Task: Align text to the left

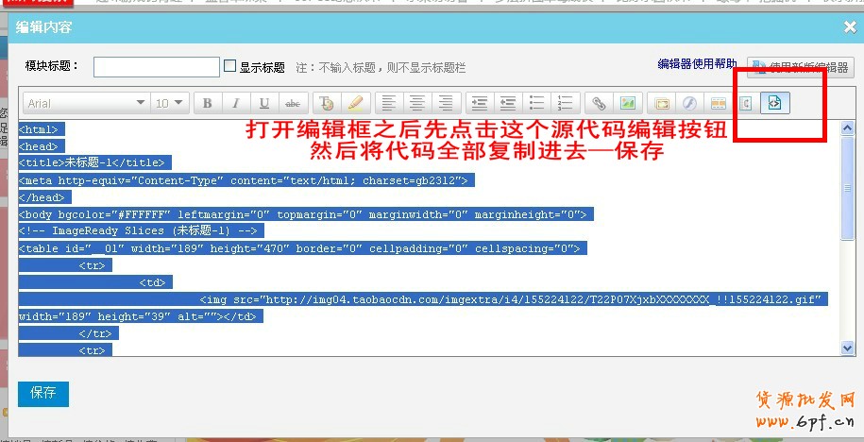Action: click(386, 103)
